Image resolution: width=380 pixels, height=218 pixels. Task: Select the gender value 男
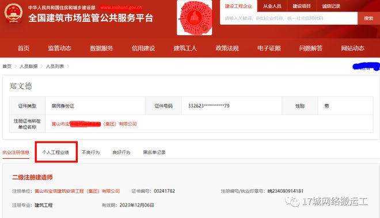(326, 106)
